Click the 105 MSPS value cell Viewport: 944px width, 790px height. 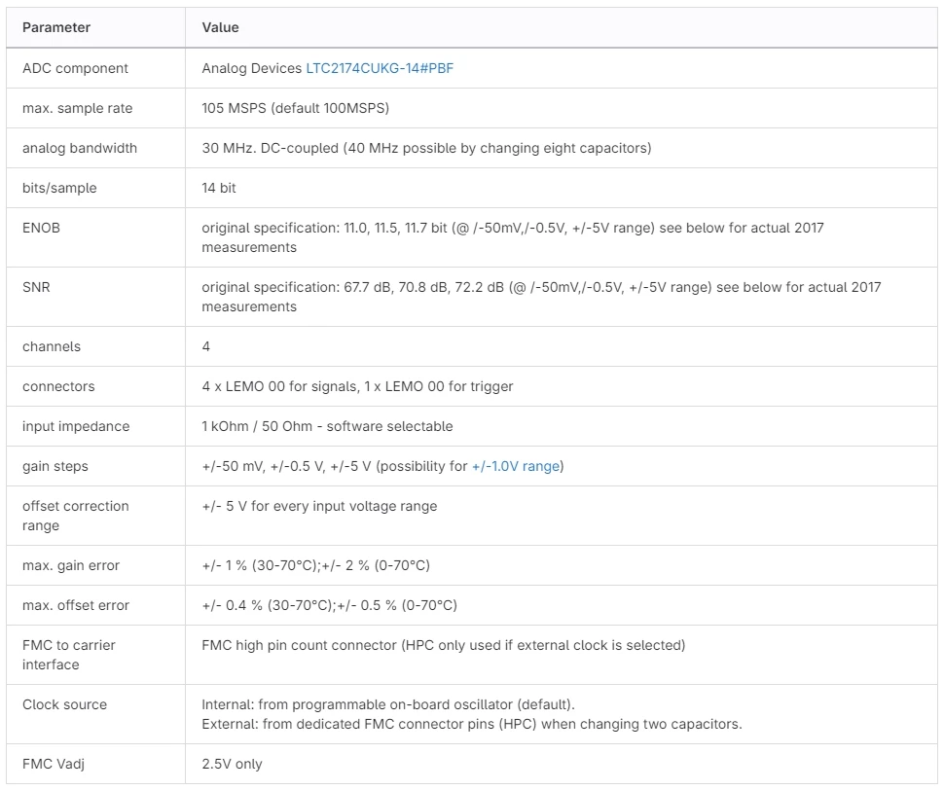[296, 108]
